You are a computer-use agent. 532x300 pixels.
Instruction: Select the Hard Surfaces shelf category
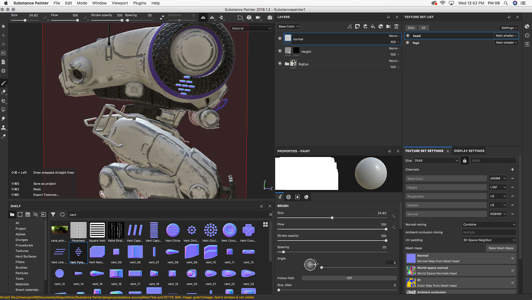26,256
